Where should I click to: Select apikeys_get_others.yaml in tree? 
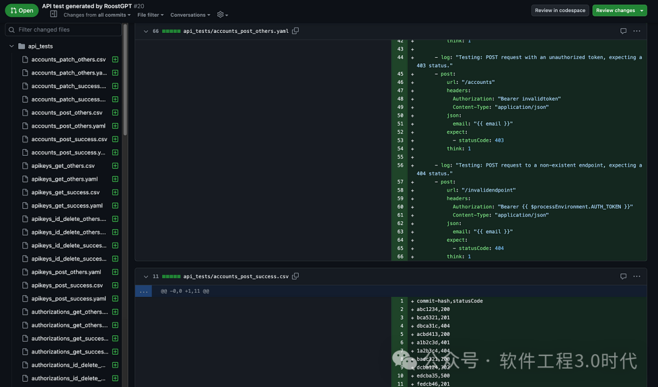[65, 179]
